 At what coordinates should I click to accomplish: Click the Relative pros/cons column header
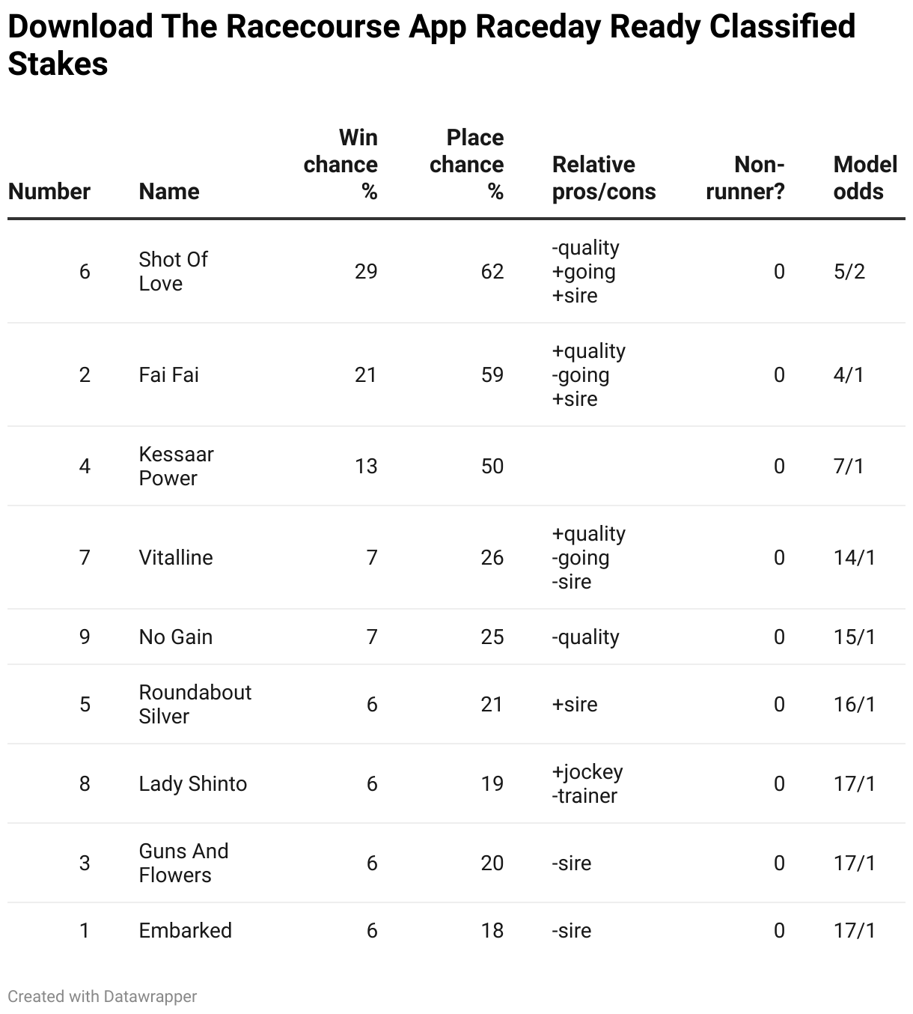tap(604, 177)
